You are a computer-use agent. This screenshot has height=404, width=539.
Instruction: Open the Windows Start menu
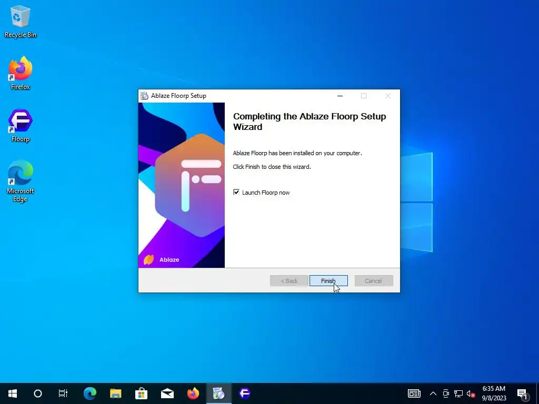tap(13, 393)
